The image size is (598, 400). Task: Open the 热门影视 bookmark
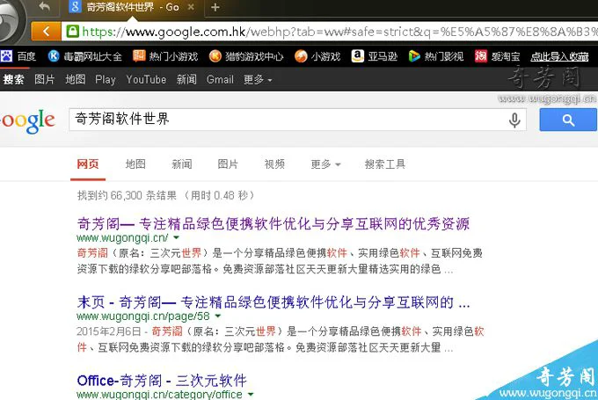[x=435, y=56]
